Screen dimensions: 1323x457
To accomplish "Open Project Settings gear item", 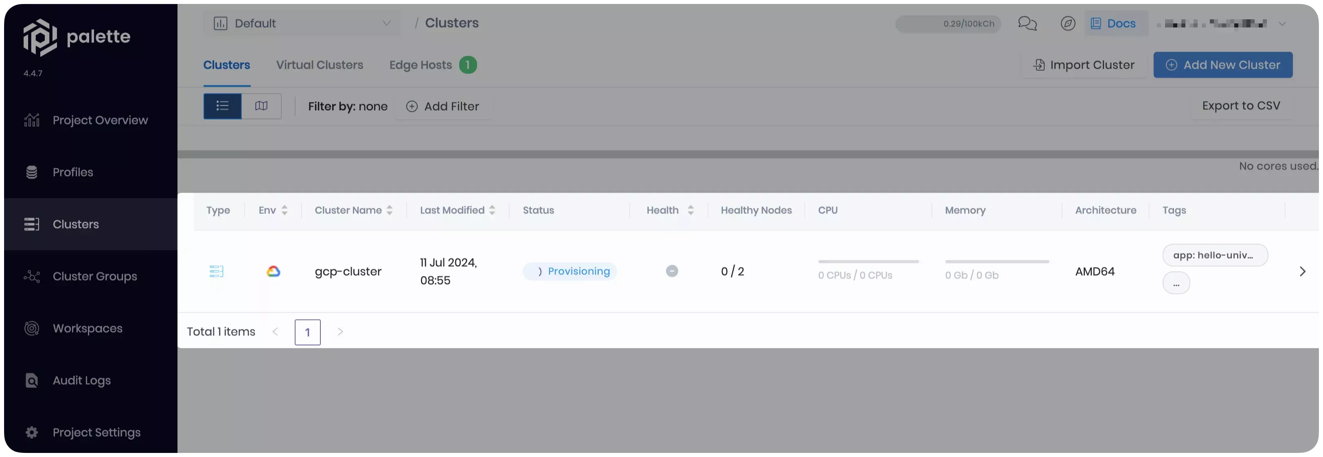I will click(x=96, y=432).
